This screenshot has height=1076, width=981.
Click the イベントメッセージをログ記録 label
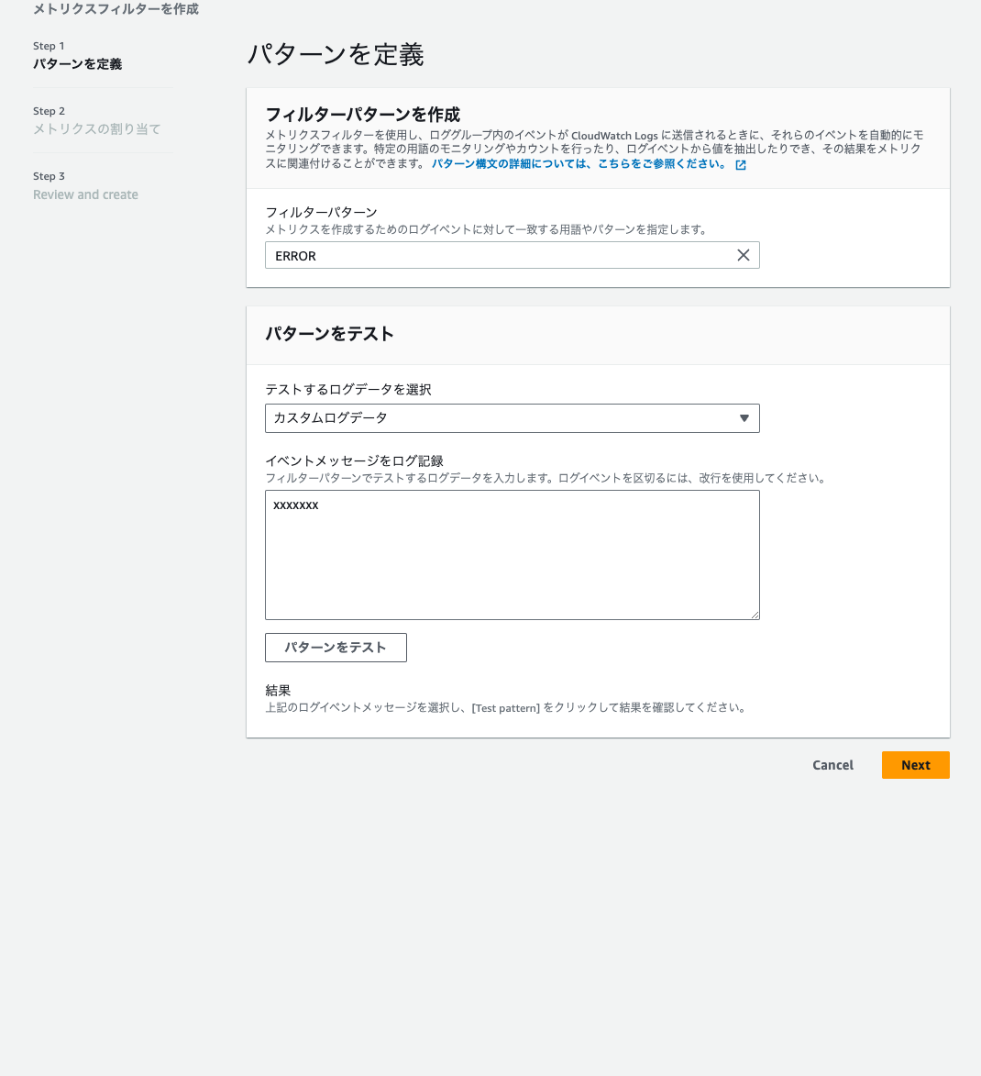pos(355,461)
